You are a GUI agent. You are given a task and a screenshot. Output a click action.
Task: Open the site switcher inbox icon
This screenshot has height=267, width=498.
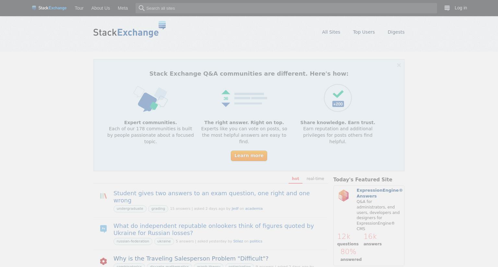[447, 8]
